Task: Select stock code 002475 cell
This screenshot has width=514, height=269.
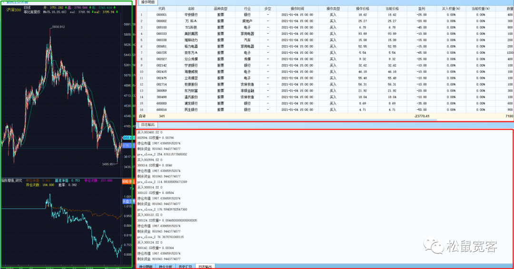Action: 162,78
